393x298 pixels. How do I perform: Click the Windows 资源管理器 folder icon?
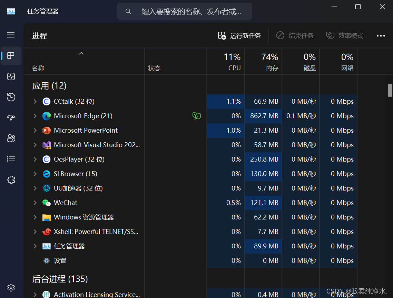[x=47, y=217]
